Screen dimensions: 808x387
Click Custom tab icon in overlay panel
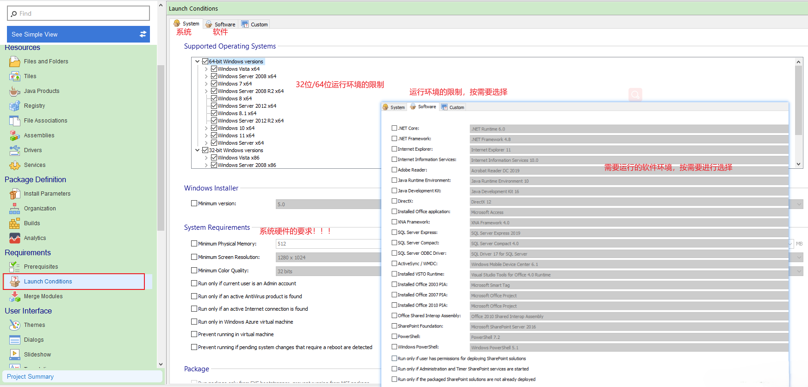(x=444, y=107)
